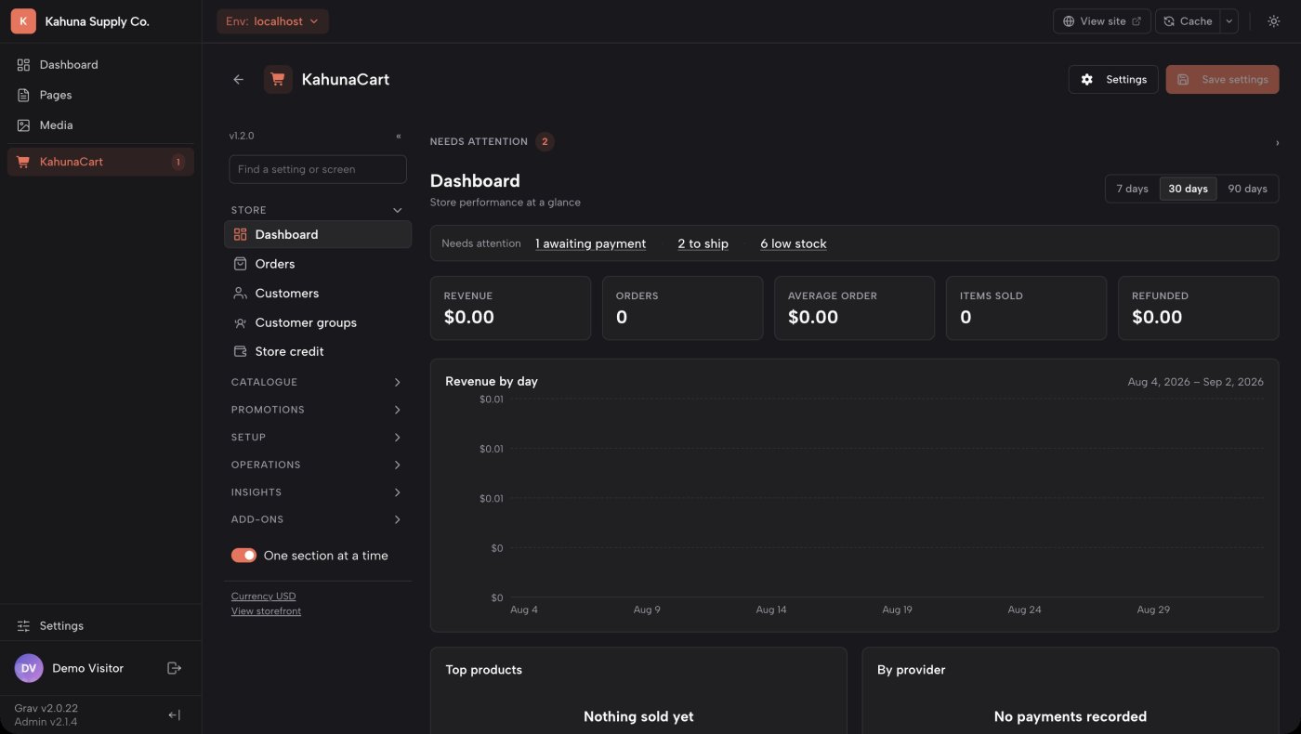1301x734 pixels.
Task: Collapse the plugin navigation with « icon
Action: pos(399,136)
